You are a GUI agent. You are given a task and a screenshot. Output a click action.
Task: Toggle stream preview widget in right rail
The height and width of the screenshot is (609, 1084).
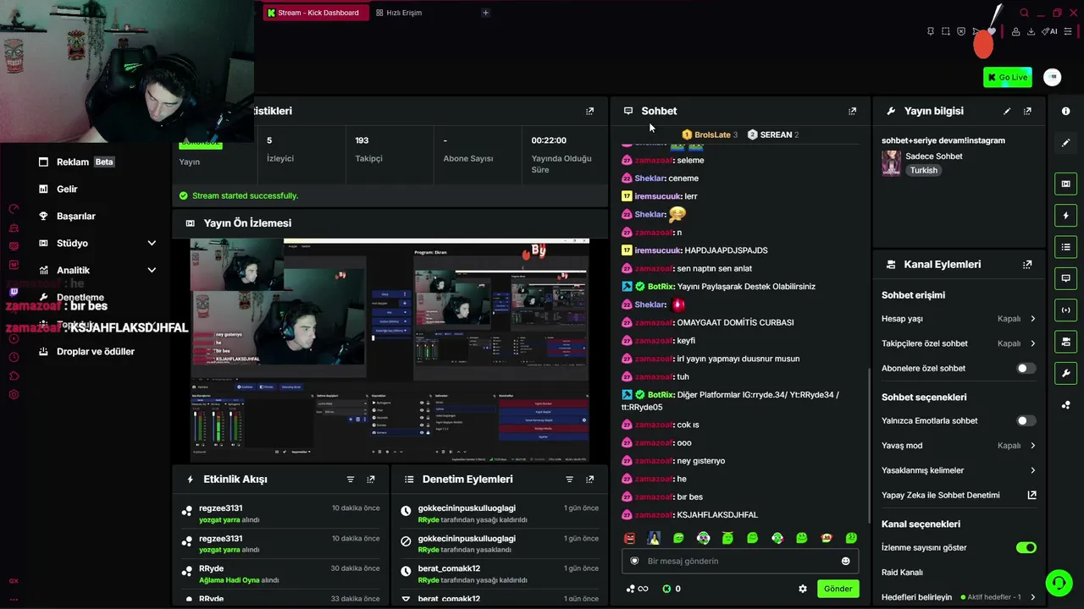(1066, 184)
